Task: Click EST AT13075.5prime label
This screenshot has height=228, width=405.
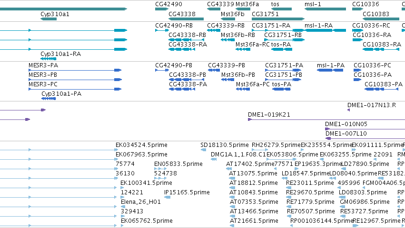Action: pos(253,173)
